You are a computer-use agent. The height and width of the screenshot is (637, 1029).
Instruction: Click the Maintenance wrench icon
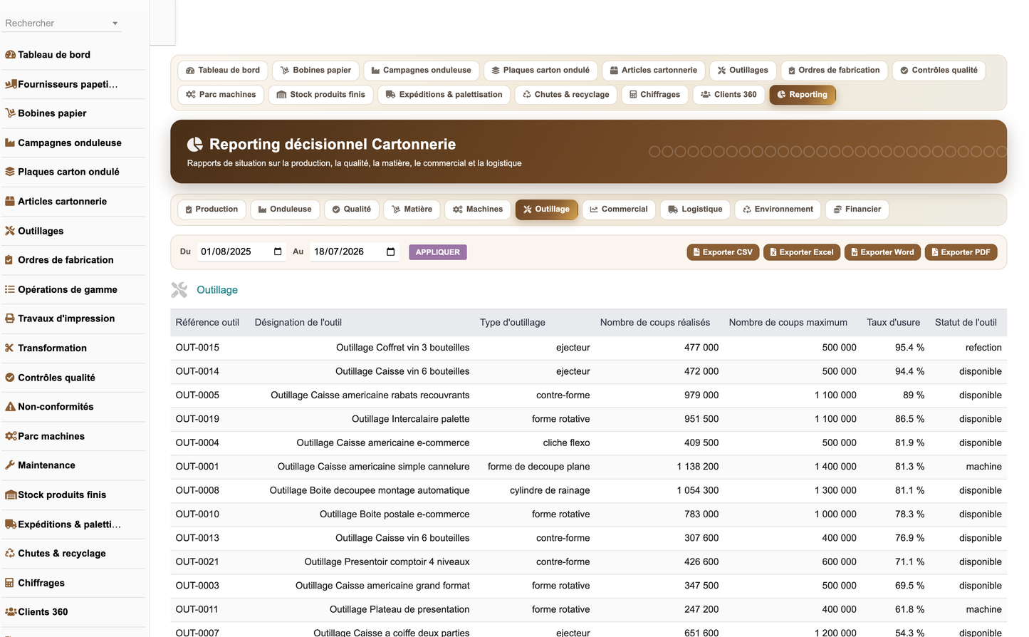pyautogui.click(x=10, y=465)
